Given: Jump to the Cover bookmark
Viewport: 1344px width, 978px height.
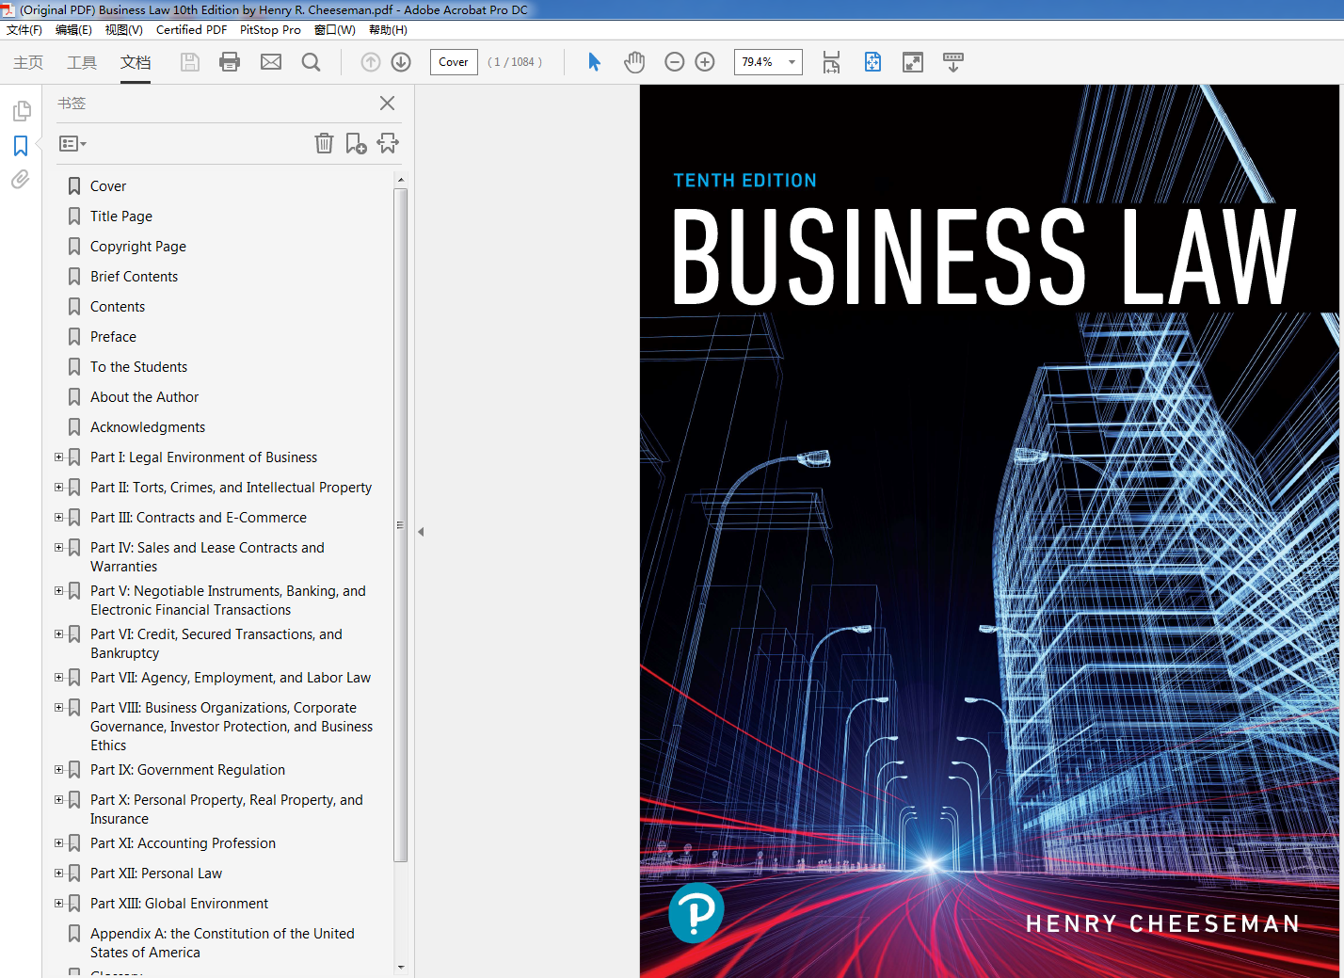Looking at the screenshot, I should [108, 186].
